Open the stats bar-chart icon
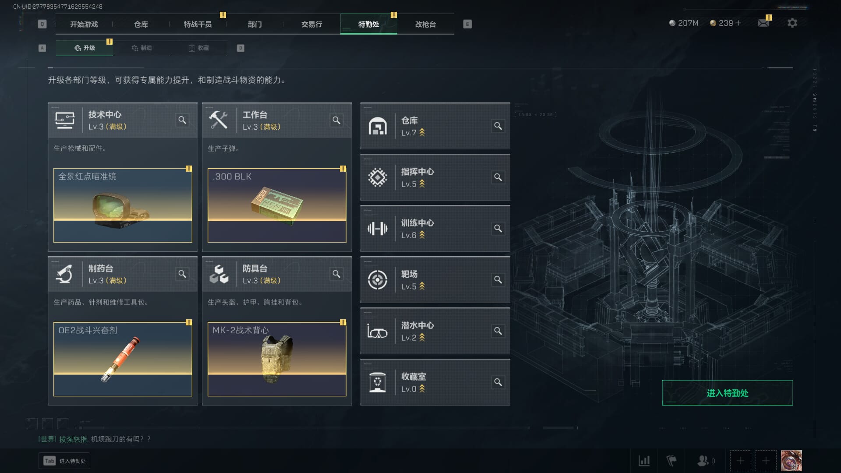The height and width of the screenshot is (473, 841). pos(644,461)
